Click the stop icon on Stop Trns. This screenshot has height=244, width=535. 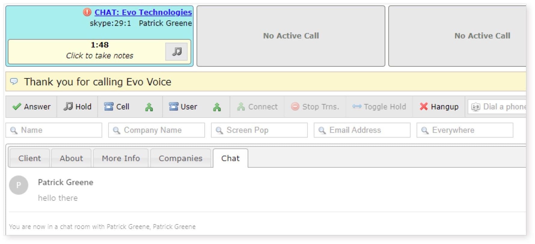295,107
